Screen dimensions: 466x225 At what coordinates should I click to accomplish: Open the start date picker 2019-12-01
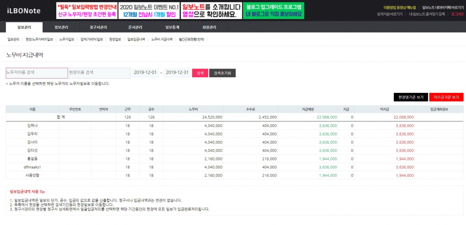[146, 72]
